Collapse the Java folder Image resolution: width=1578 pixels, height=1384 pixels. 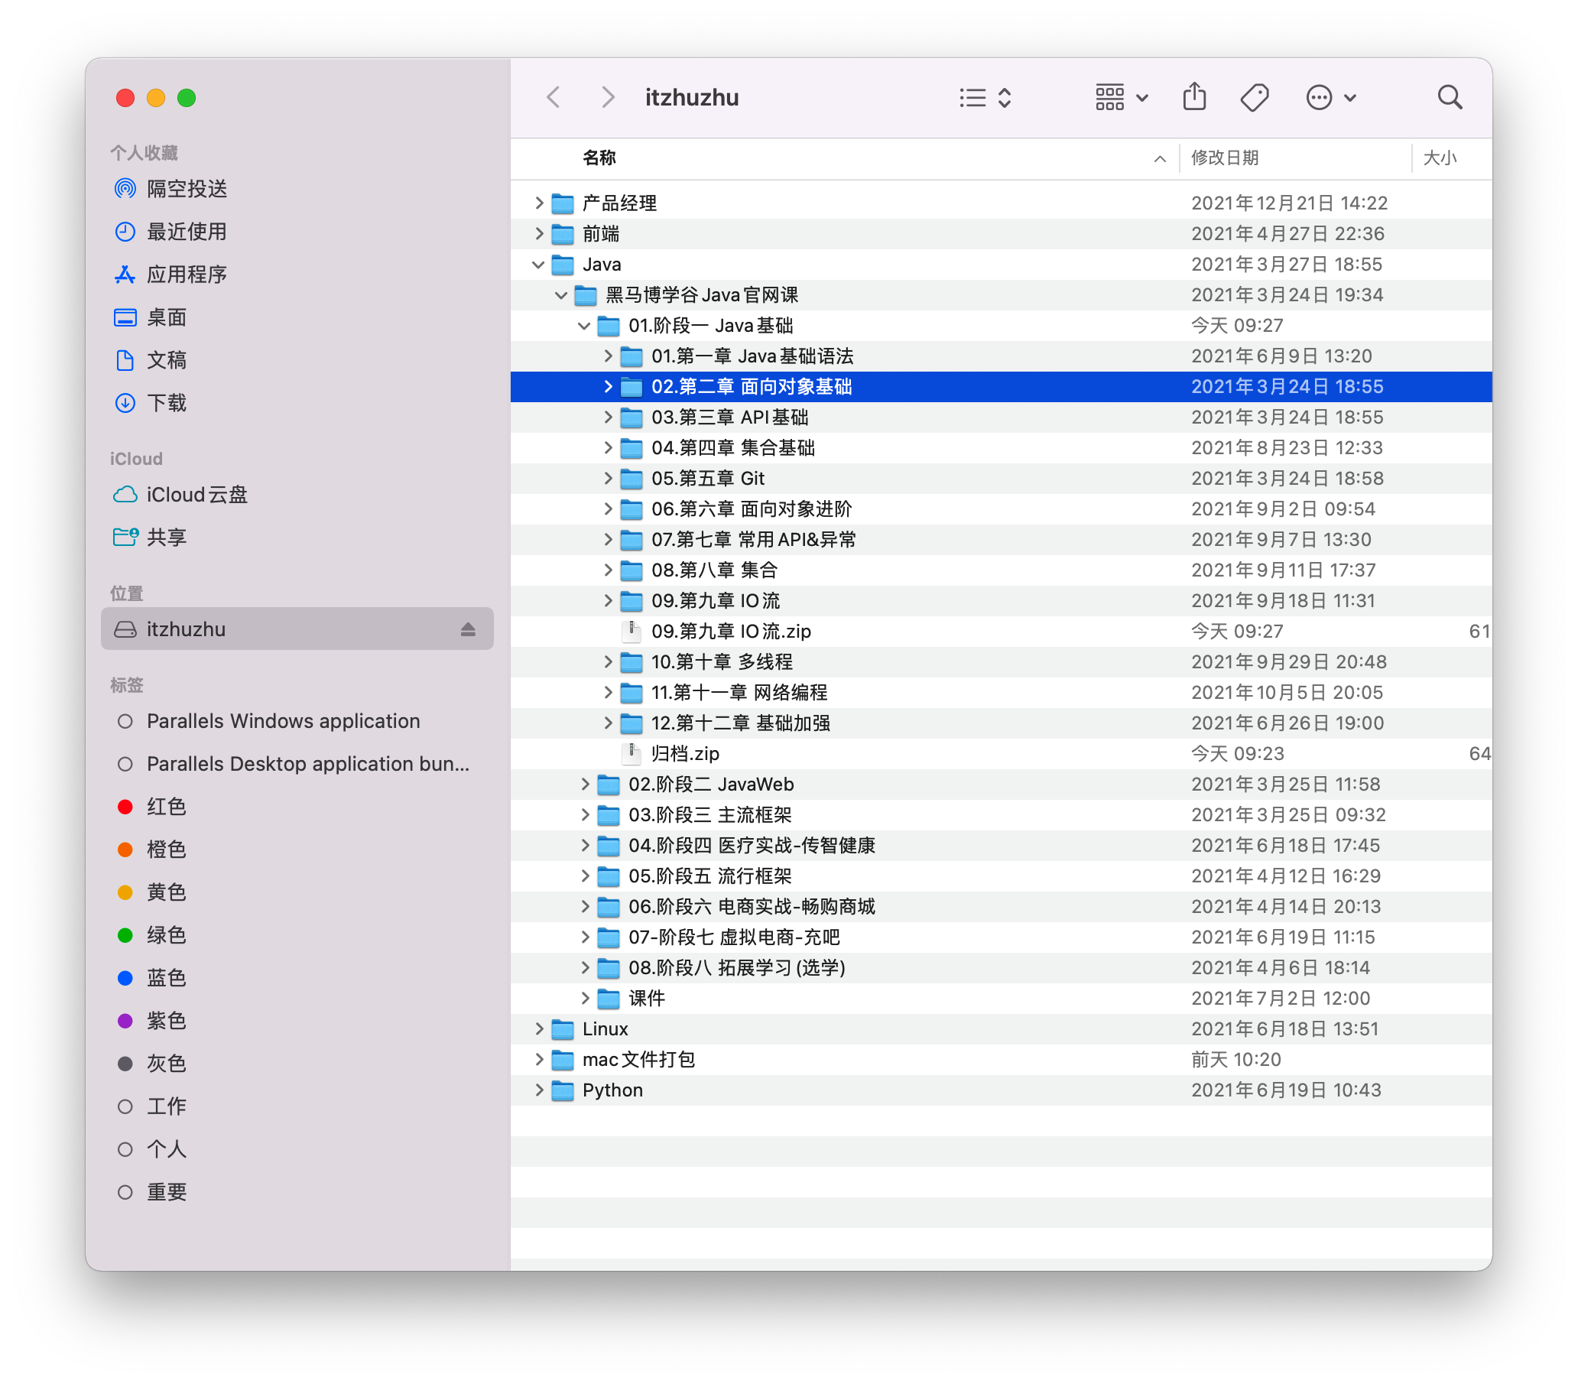tap(539, 264)
